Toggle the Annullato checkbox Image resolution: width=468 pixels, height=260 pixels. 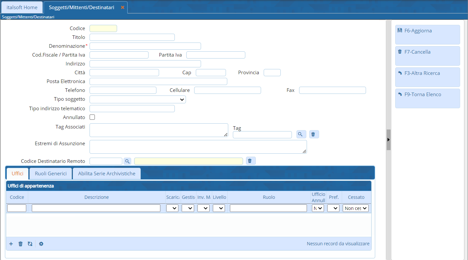[92, 117]
